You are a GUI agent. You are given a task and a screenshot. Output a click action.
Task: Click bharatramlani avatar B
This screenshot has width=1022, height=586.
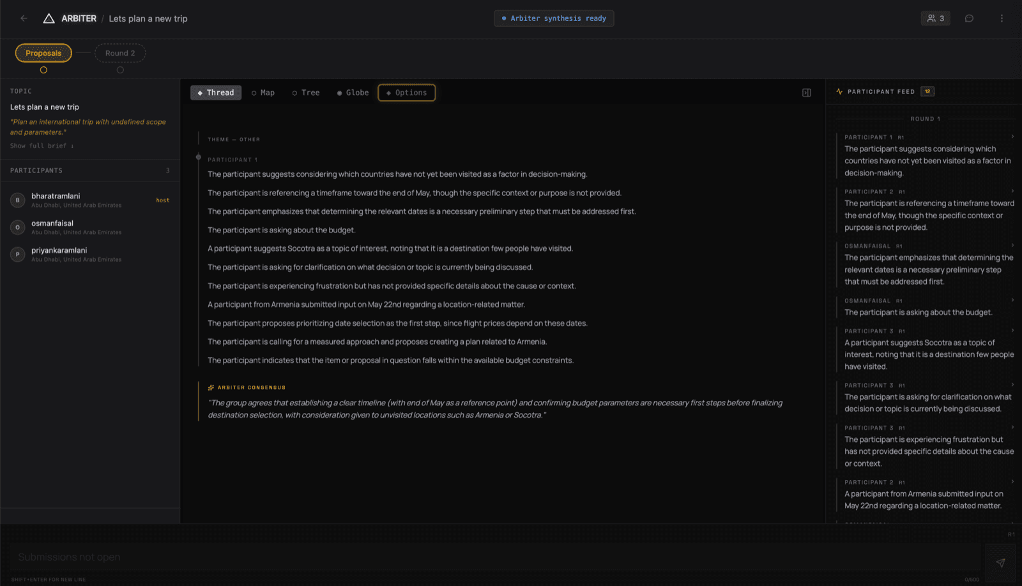[17, 200]
